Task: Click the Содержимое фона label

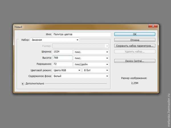Action: pos(40,76)
